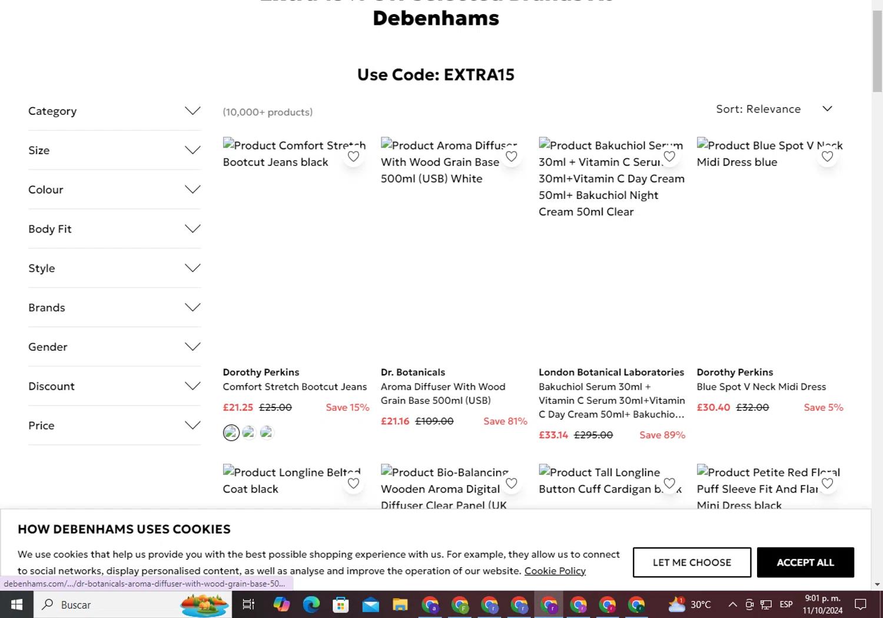
Task: Choose middle colour swatch under Bootcut Jeans
Action: tap(249, 433)
